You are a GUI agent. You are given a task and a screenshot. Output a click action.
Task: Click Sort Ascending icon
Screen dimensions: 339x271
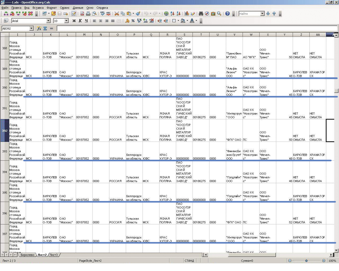pyautogui.click(x=172, y=13)
